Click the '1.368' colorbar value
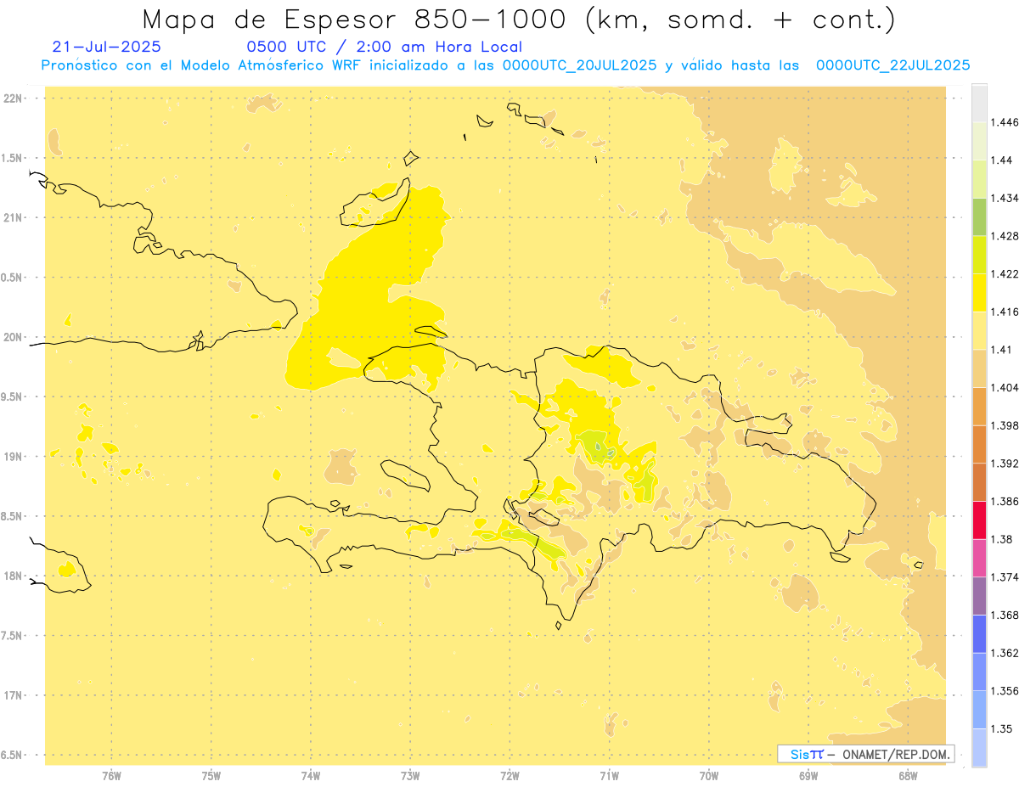 point(1005,616)
